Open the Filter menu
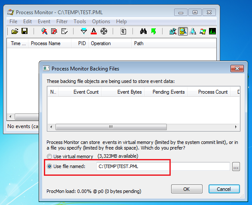Screen dimensions: 252x205 pyautogui.click(x=62, y=21)
